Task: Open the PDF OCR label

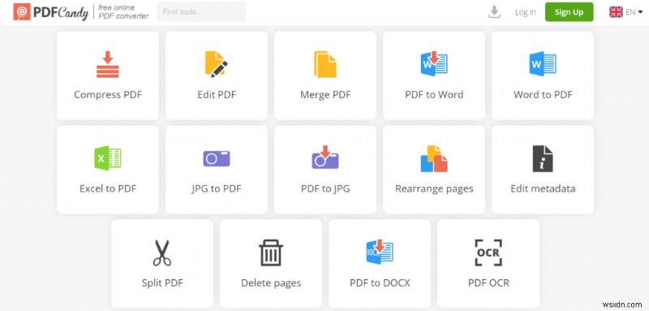Action: click(488, 283)
